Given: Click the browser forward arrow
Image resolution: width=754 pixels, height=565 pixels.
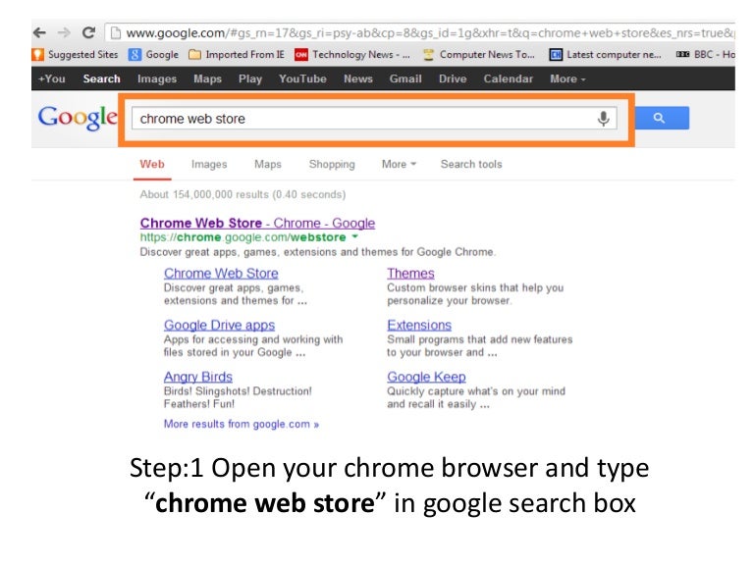Looking at the screenshot, I should point(64,32).
